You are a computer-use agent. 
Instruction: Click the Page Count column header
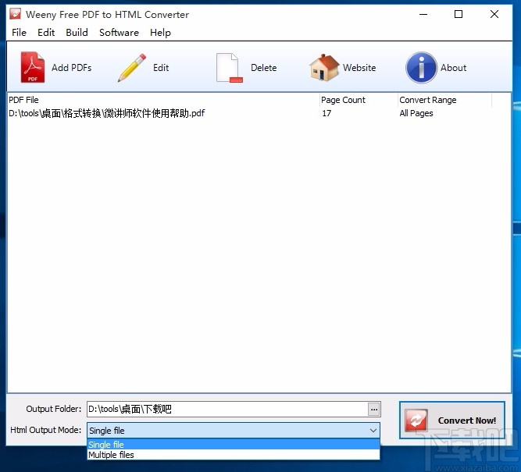pos(359,100)
